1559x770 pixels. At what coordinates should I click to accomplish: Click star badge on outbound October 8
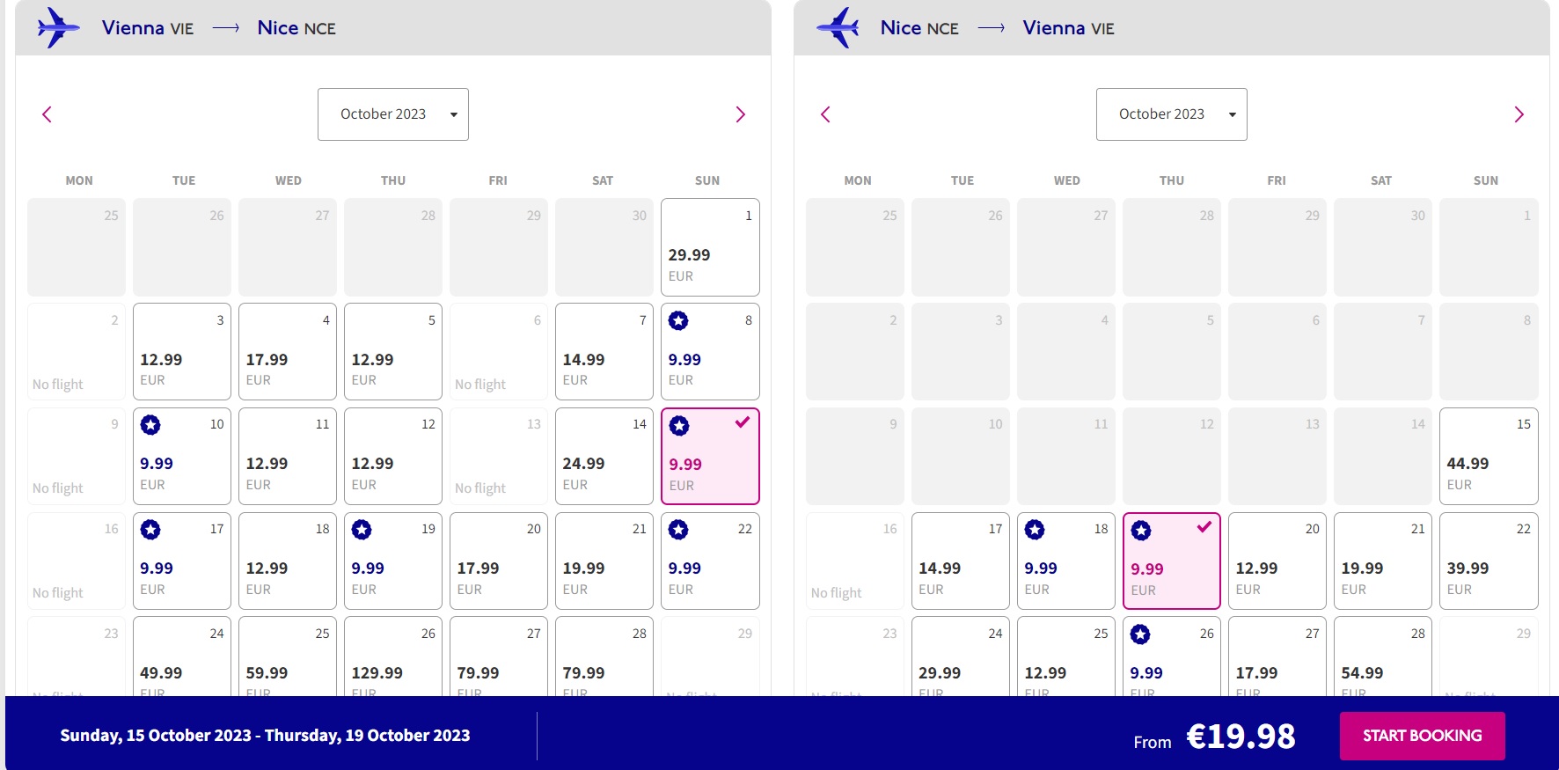coord(678,321)
